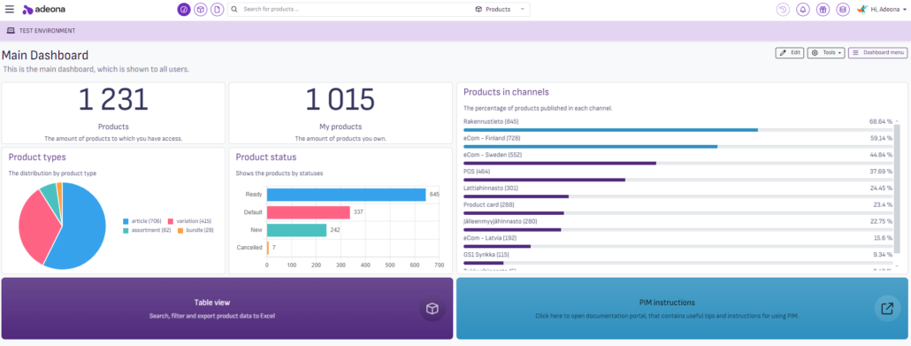The height and width of the screenshot is (346, 911).
Task: Open the Table view tile
Action: [x=227, y=308]
